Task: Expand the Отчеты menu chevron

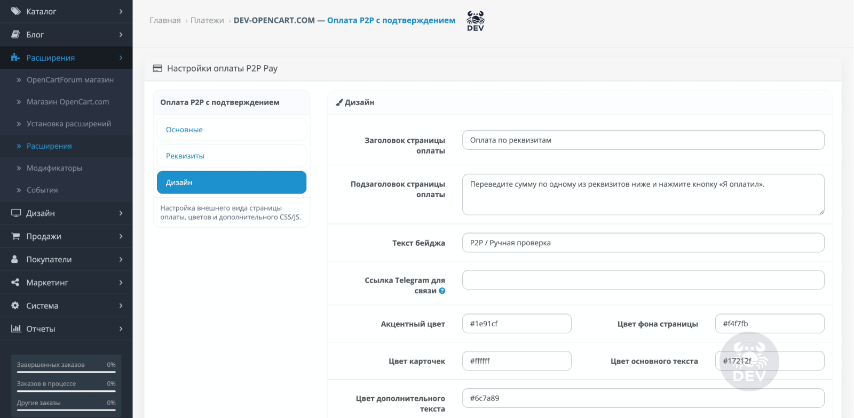Action: (121, 328)
